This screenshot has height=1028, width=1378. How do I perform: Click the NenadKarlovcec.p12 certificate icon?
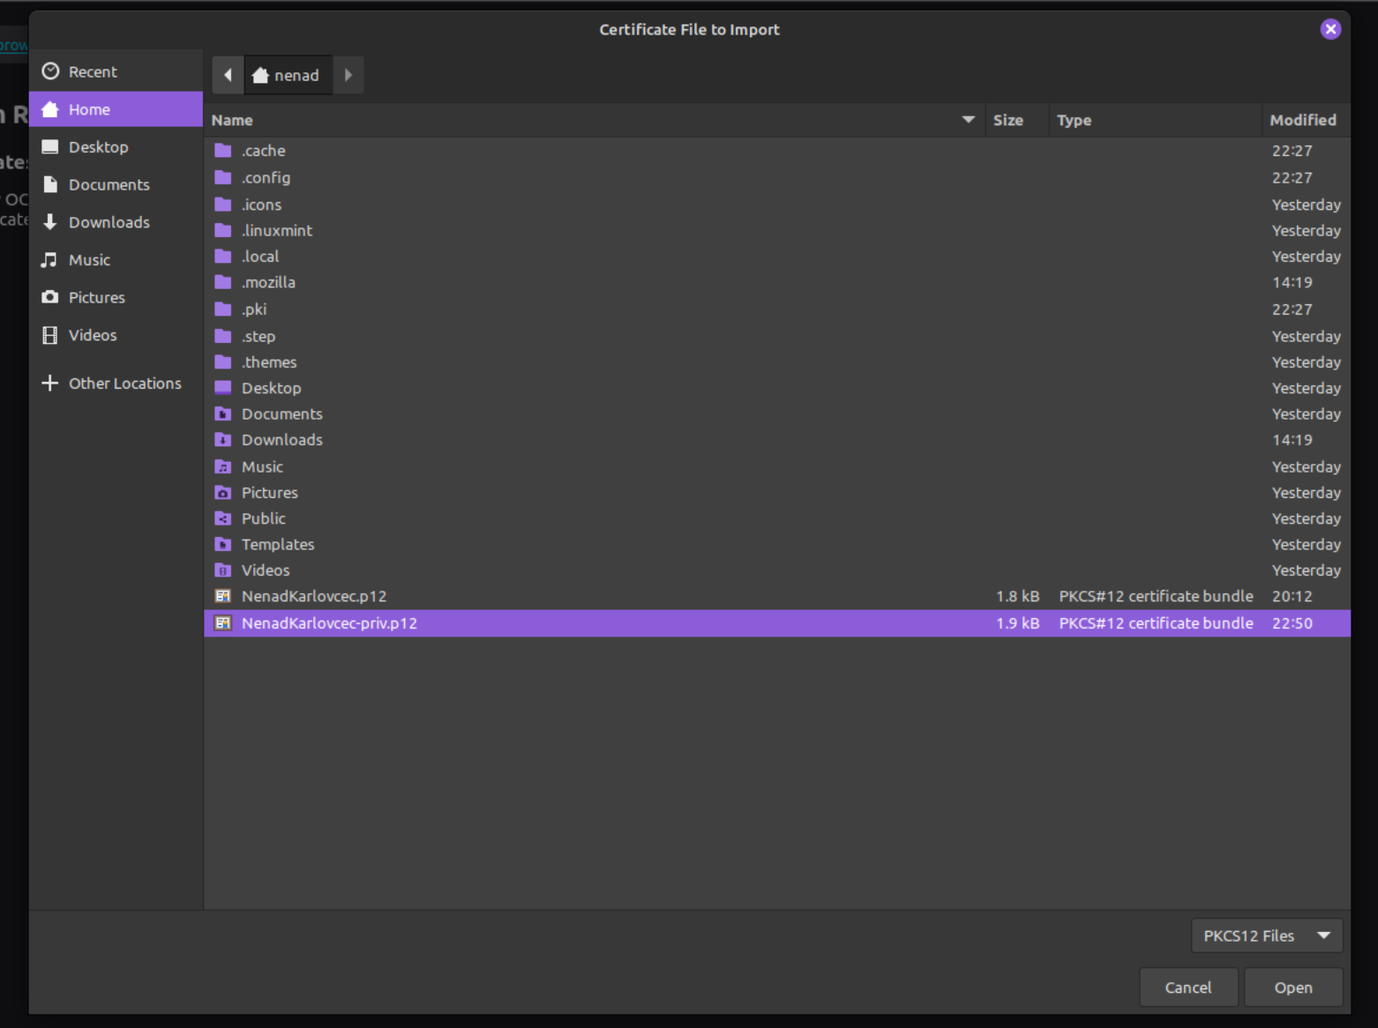coord(223,596)
